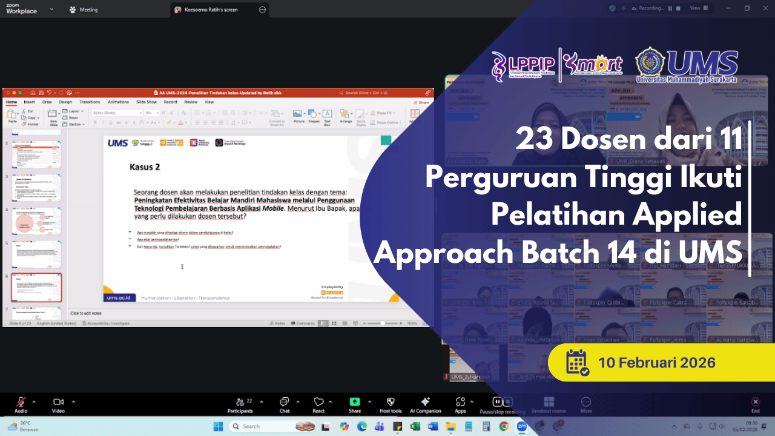The height and width of the screenshot is (436, 775).
Task: Open PowerPoint Review ribbon tab
Action: (x=191, y=102)
